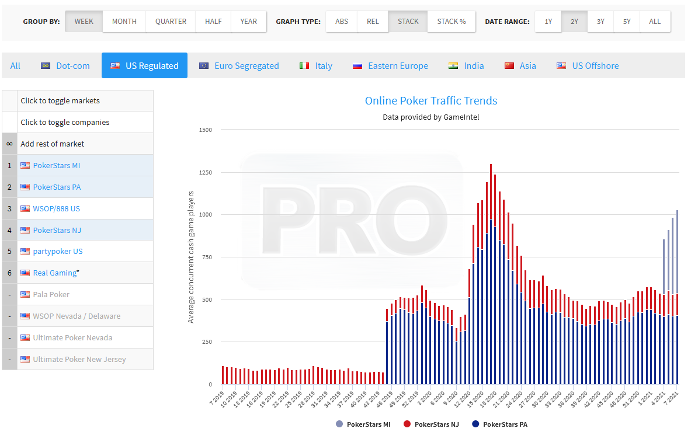691x432 pixels.
Task: Open the PokerStars PA link
Action: [57, 187]
